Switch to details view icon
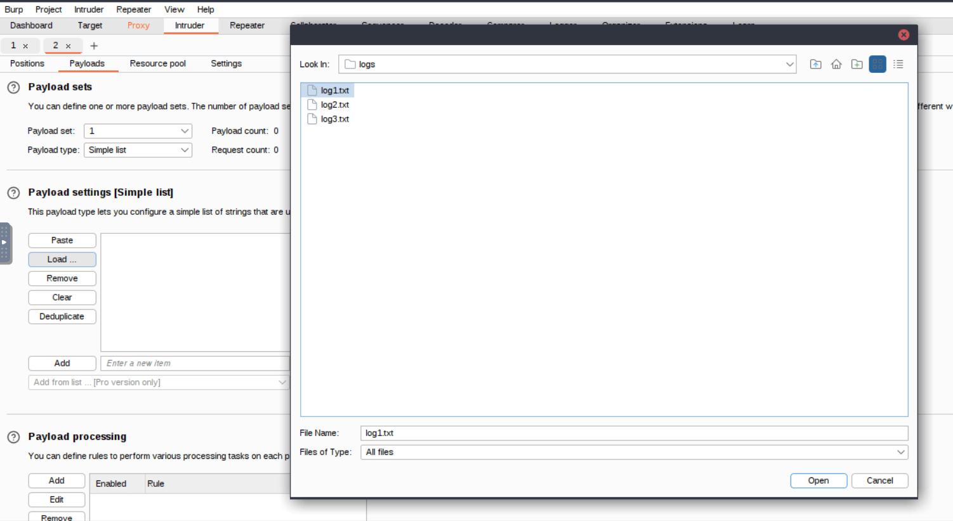This screenshot has height=521, width=953. 898,64
